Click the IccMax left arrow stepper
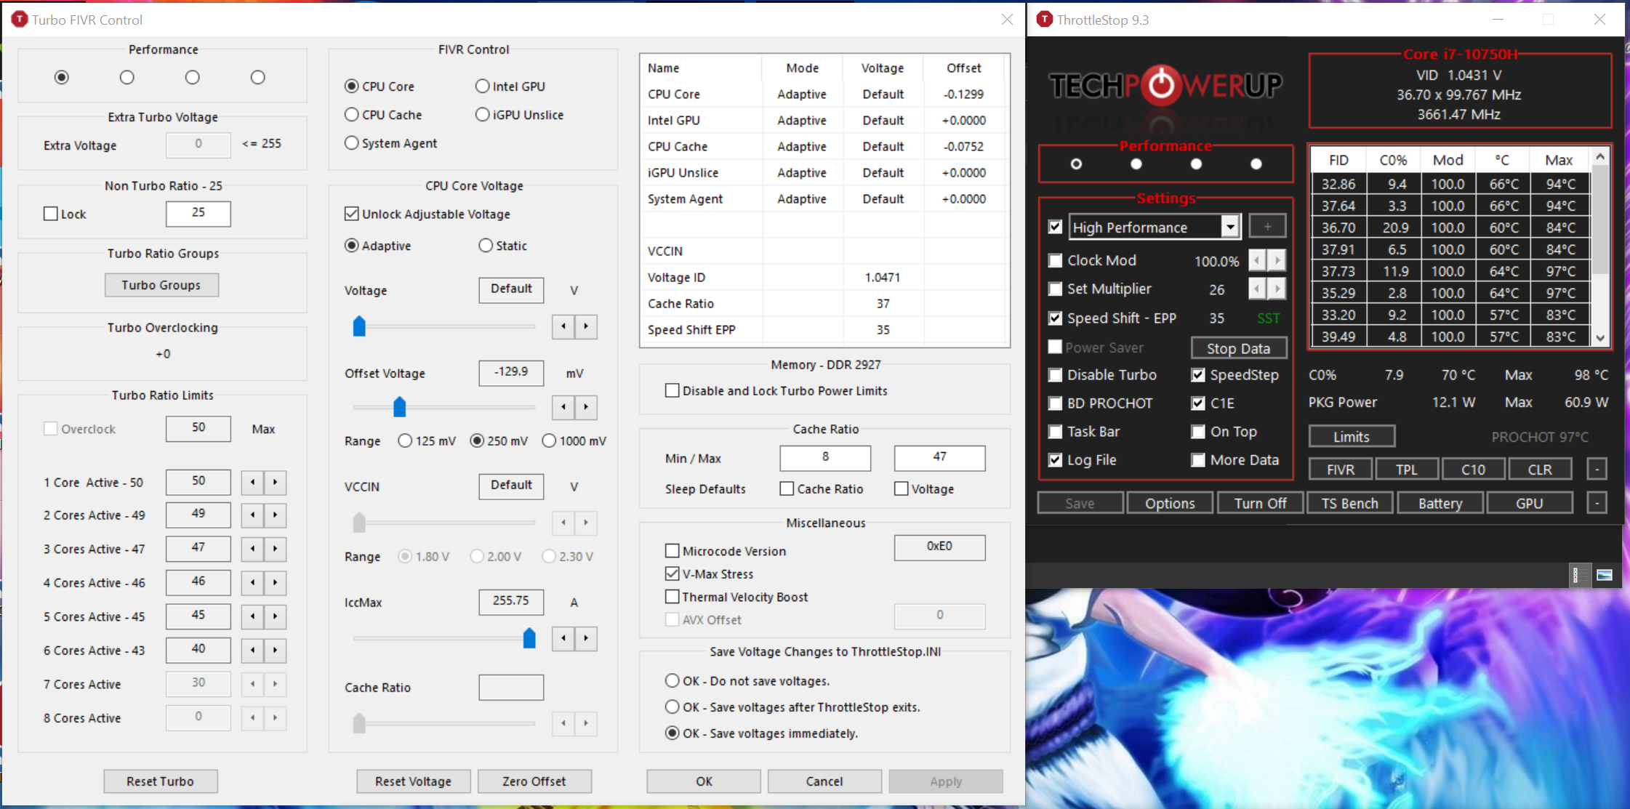1630x809 pixels. [563, 638]
